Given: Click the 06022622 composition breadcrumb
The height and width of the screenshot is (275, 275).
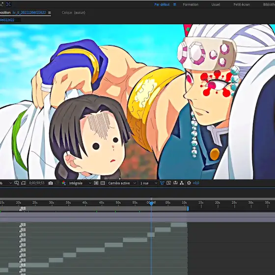Looking at the screenshot, I should [x=7, y=20].
